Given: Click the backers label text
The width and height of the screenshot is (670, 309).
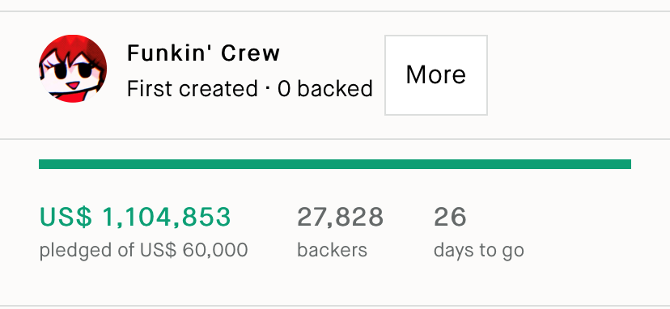Looking at the screenshot, I should 332,250.
